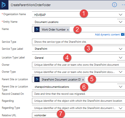The width and height of the screenshot is (125, 118).
Task: Click the Entity Name field label
Action: coord(10,22)
